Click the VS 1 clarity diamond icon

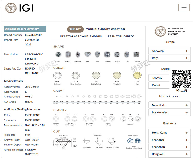click(x=86, y=119)
